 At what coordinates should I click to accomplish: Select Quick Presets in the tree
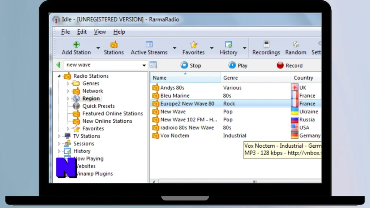(x=98, y=106)
